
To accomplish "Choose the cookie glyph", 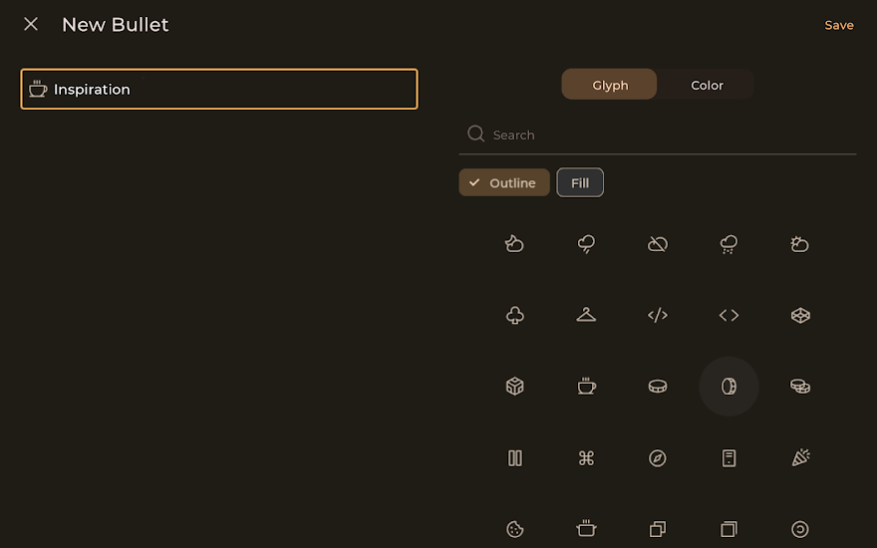I will point(515,529).
